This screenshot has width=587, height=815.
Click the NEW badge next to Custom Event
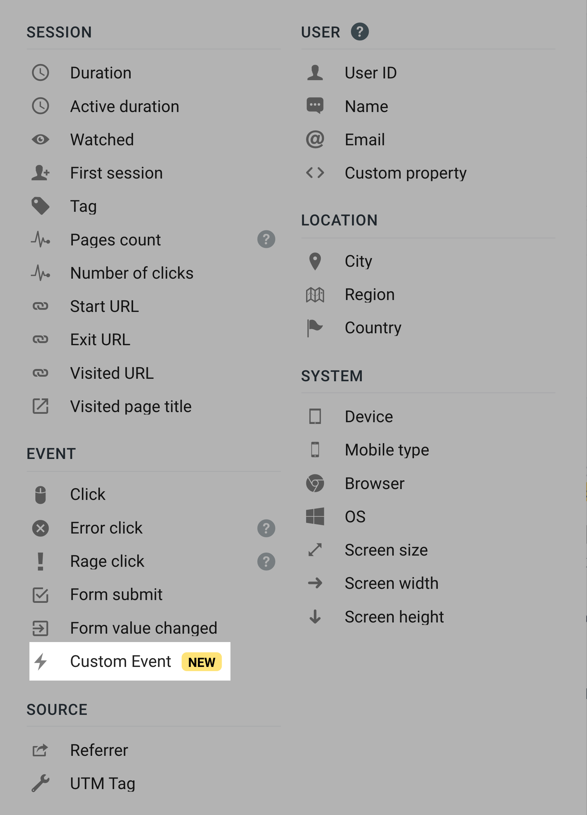coord(201,662)
